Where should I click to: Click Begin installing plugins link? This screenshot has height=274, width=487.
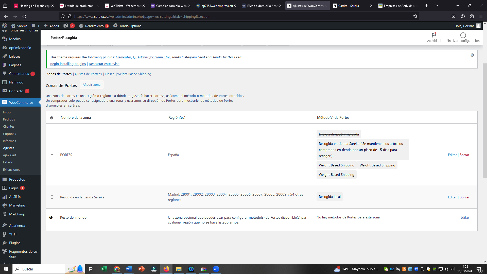click(x=68, y=64)
